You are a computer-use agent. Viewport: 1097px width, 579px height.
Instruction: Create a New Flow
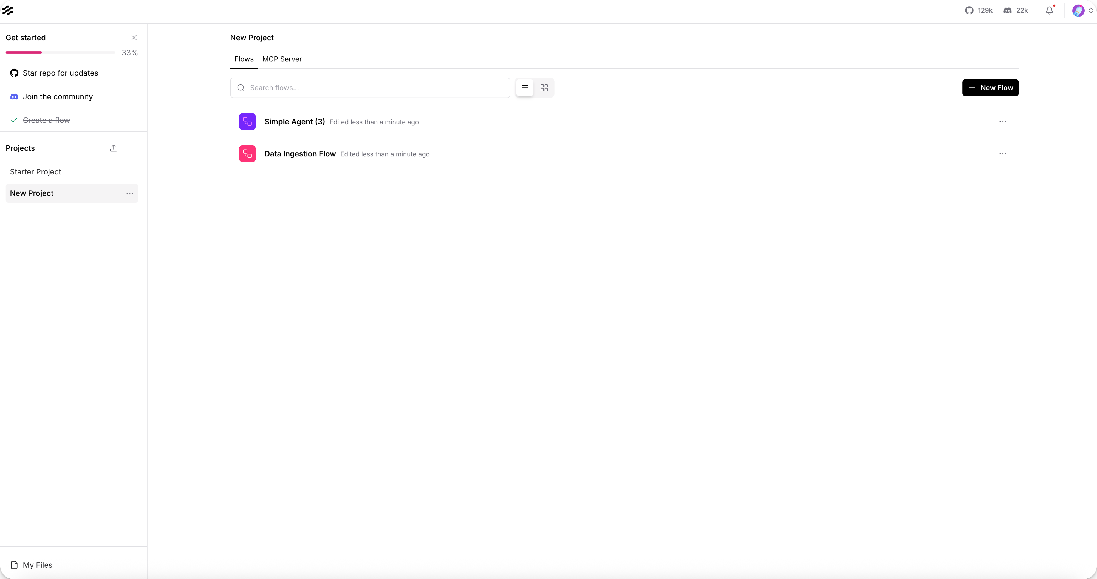click(x=990, y=88)
